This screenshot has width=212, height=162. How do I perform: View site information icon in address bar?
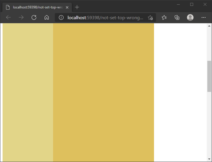pos(61,17)
